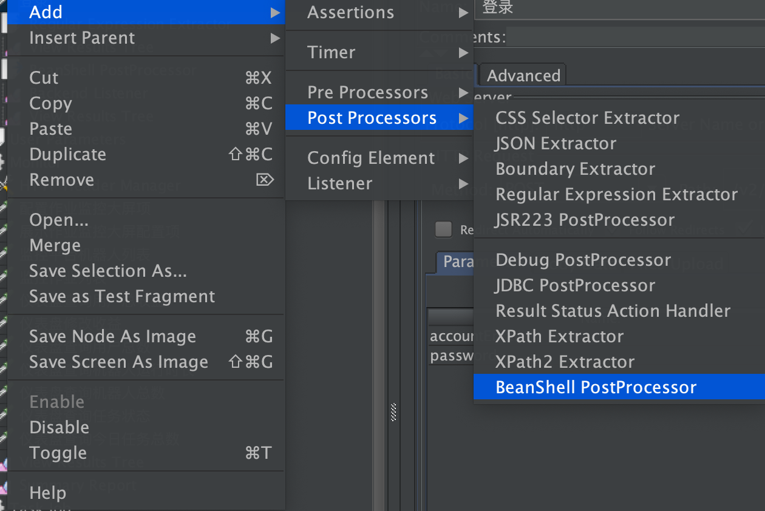Add a JSR223 PostProcessor
The width and height of the screenshot is (765, 511).
click(619, 220)
